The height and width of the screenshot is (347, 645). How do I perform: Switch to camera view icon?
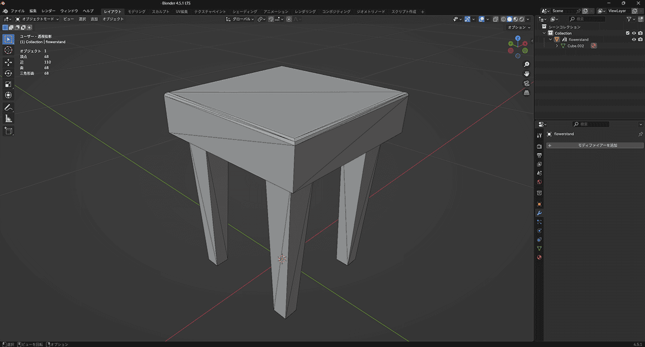(527, 83)
